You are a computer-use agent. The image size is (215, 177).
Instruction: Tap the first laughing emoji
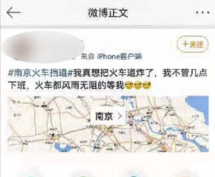[129, 85]
